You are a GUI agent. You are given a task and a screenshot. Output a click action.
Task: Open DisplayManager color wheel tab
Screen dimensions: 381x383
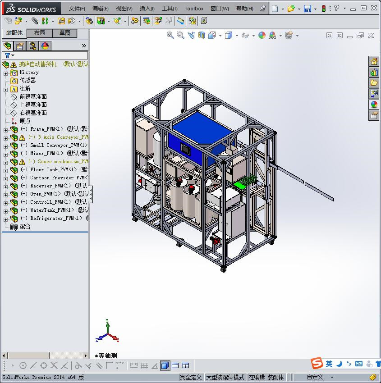45,46
